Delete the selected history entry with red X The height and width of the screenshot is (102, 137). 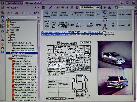point(17,13)
